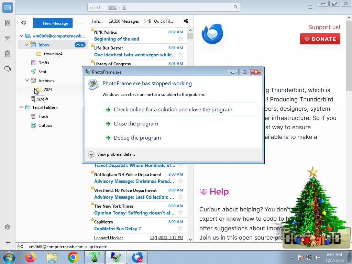The image size is (352, 264).
Task: Click the search magnifier icon
Action: point(235,7)
